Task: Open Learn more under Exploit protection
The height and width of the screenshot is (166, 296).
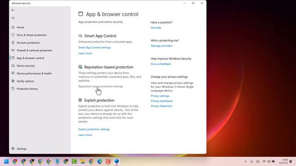Action: (x=85, y=135)
